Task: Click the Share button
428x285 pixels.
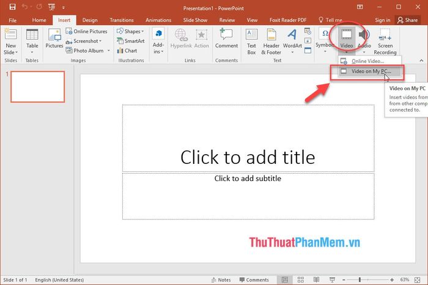Action: click(408, 20)
